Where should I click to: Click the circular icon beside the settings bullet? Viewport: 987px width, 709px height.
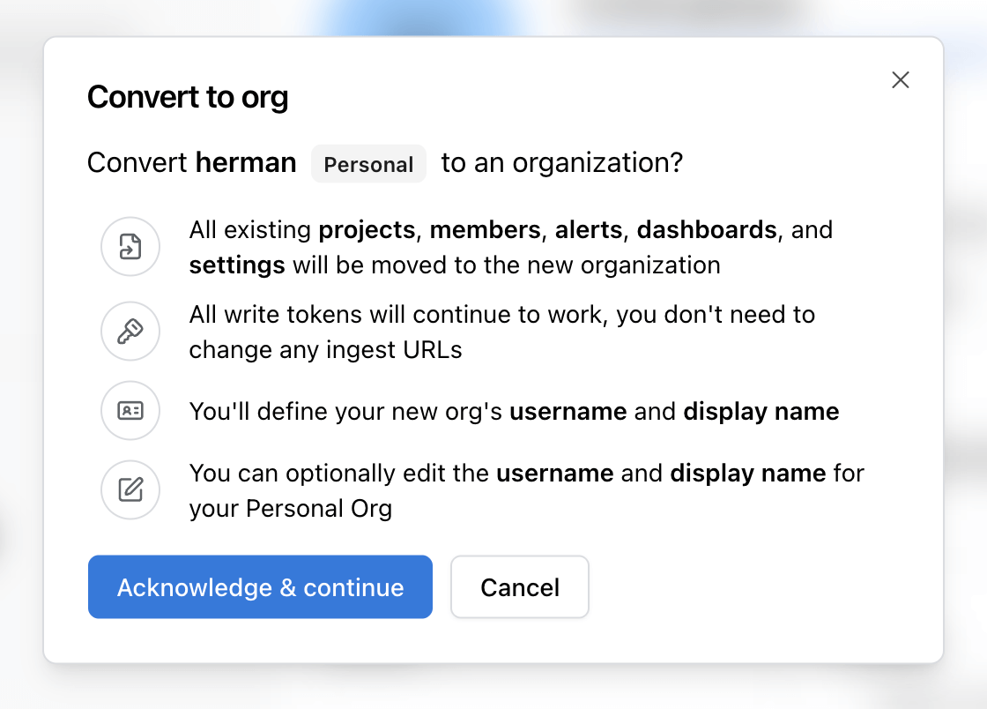point(130,246)
